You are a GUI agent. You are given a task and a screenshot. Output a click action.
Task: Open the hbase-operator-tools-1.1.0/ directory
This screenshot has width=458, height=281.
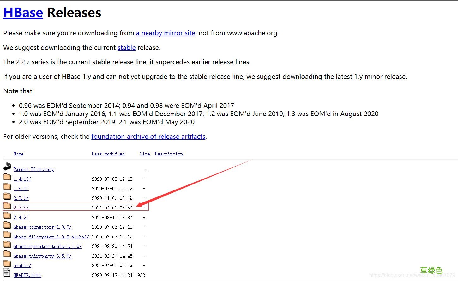tap(47, 246)
